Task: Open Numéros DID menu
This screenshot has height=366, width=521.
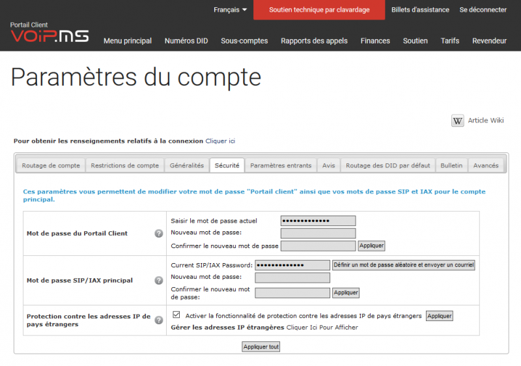Action: point(186,41)
